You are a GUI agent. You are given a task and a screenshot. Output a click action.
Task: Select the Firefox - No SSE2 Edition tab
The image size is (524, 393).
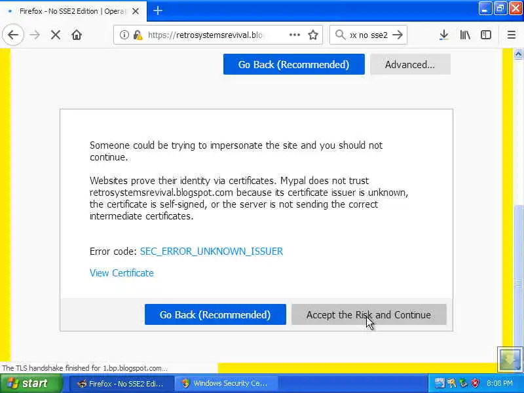coord(73,11)
